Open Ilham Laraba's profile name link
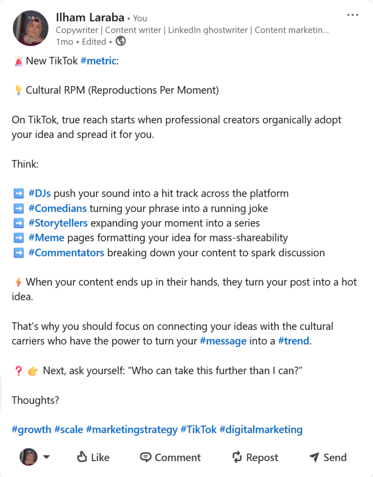373x477 pixels. pyautogui.click(x=90, y=18)
